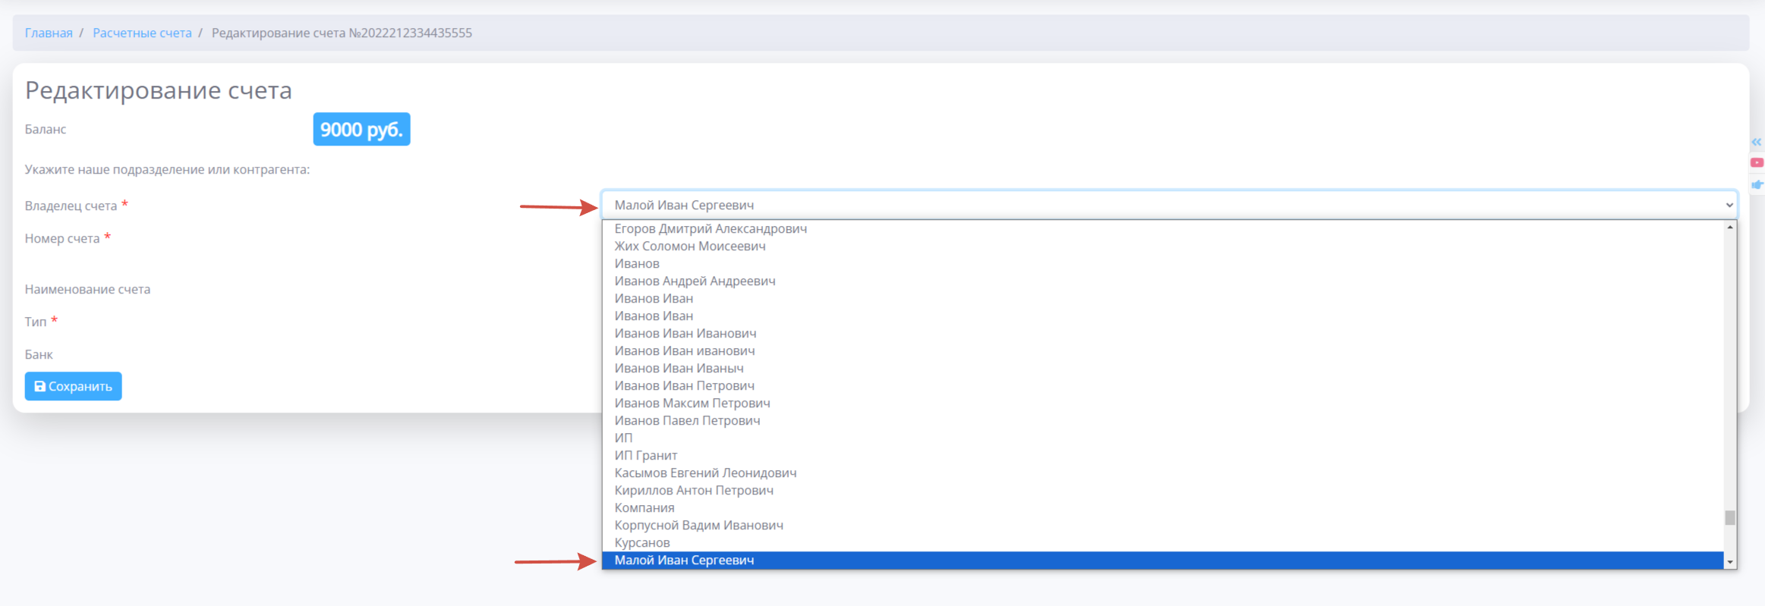Click scroll-up arrow of dropdown list
The image size is (1765, 606).
(x=1729, y=227)
